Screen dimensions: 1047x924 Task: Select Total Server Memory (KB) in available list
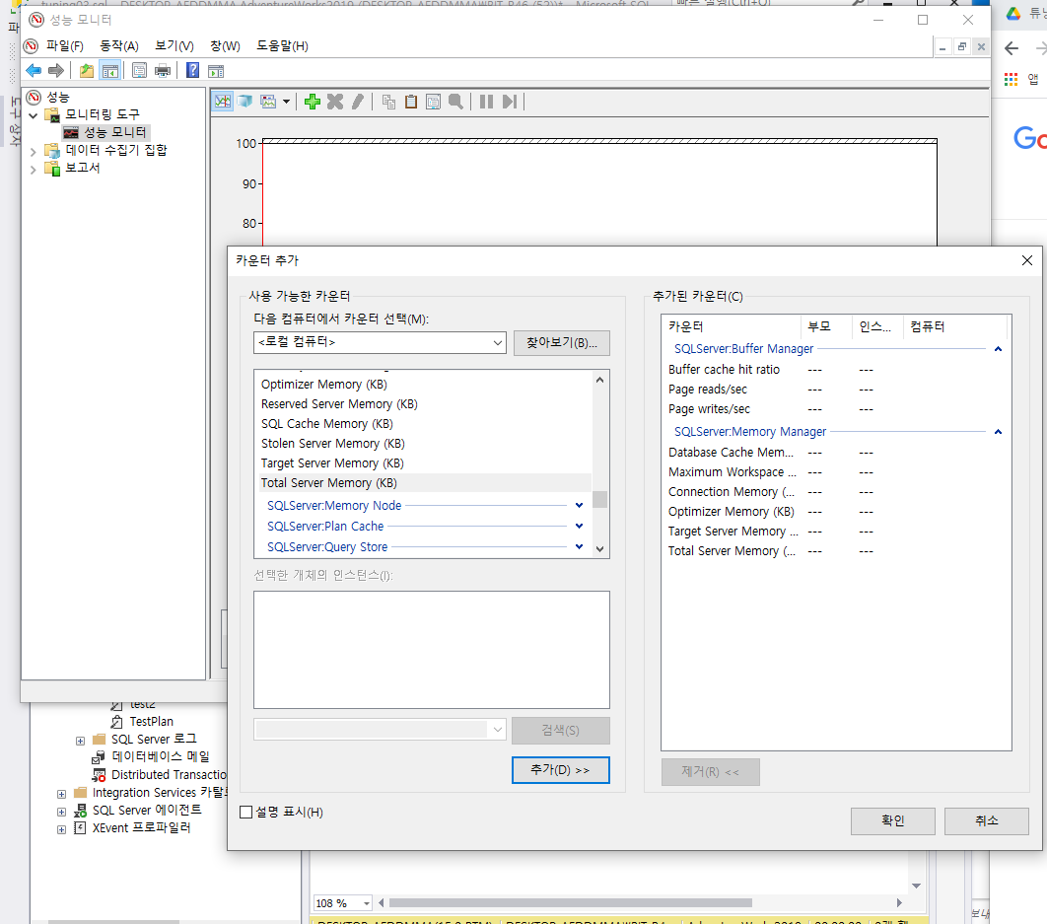(x=328, y=483)
